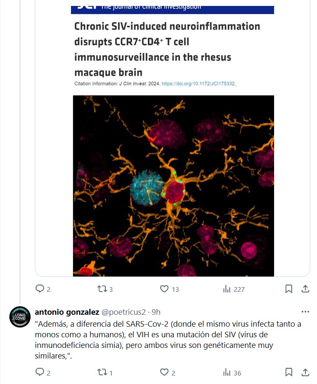Viewport: 317px width, 384px height.
Task: Open more options menu for antonio's tweet
Action: tap(305, 311)
